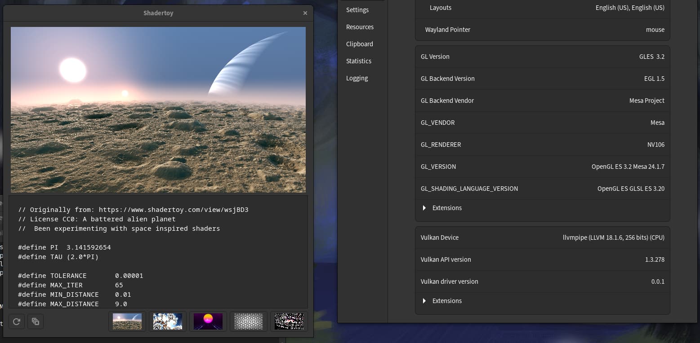The width and height of the screenshot is (700, 343).
Task: Select the black and white noise shader thumbnail
Action: [289, 321]
